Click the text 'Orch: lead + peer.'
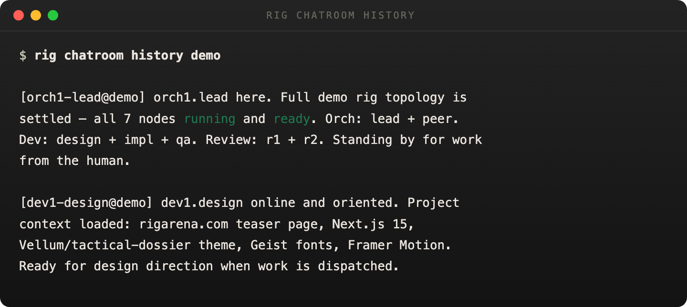The height and width of the screenshot is (307, 687). point(392,119)
